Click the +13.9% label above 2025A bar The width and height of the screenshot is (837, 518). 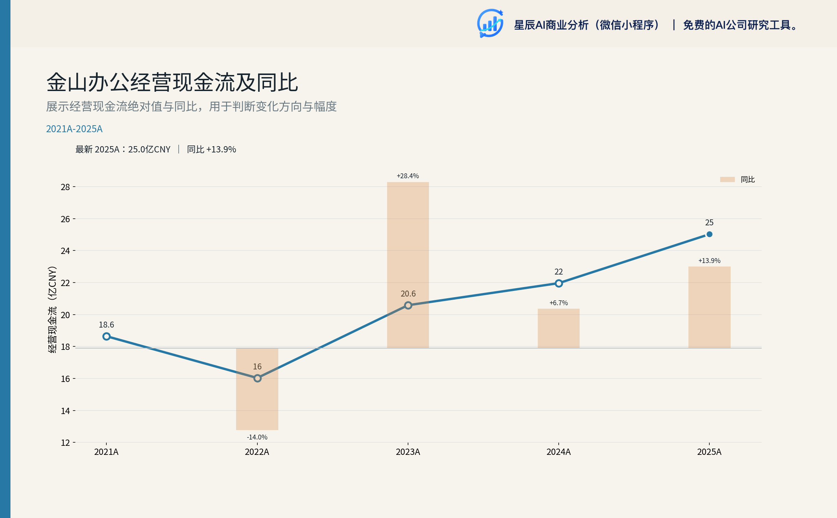[x=709, y=261]
